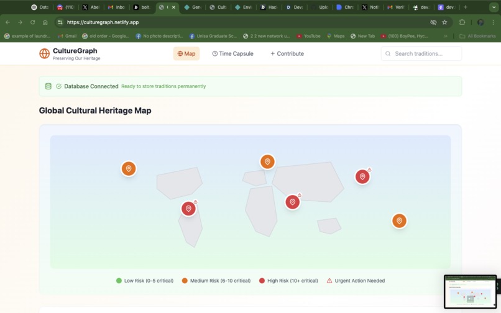Click "Ready to store traditions permanently" text

[x=163, y=86]
